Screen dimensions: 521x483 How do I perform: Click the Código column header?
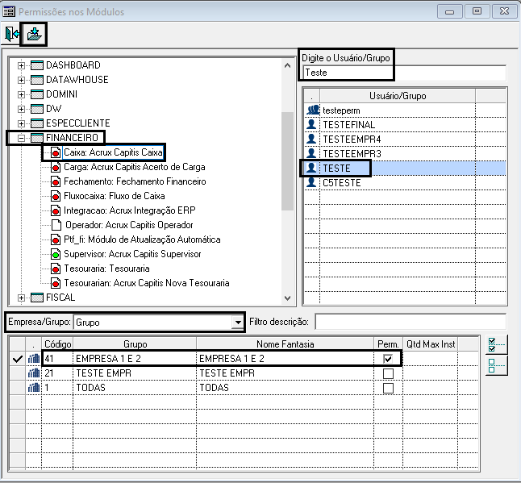click(x=57, y=344)
